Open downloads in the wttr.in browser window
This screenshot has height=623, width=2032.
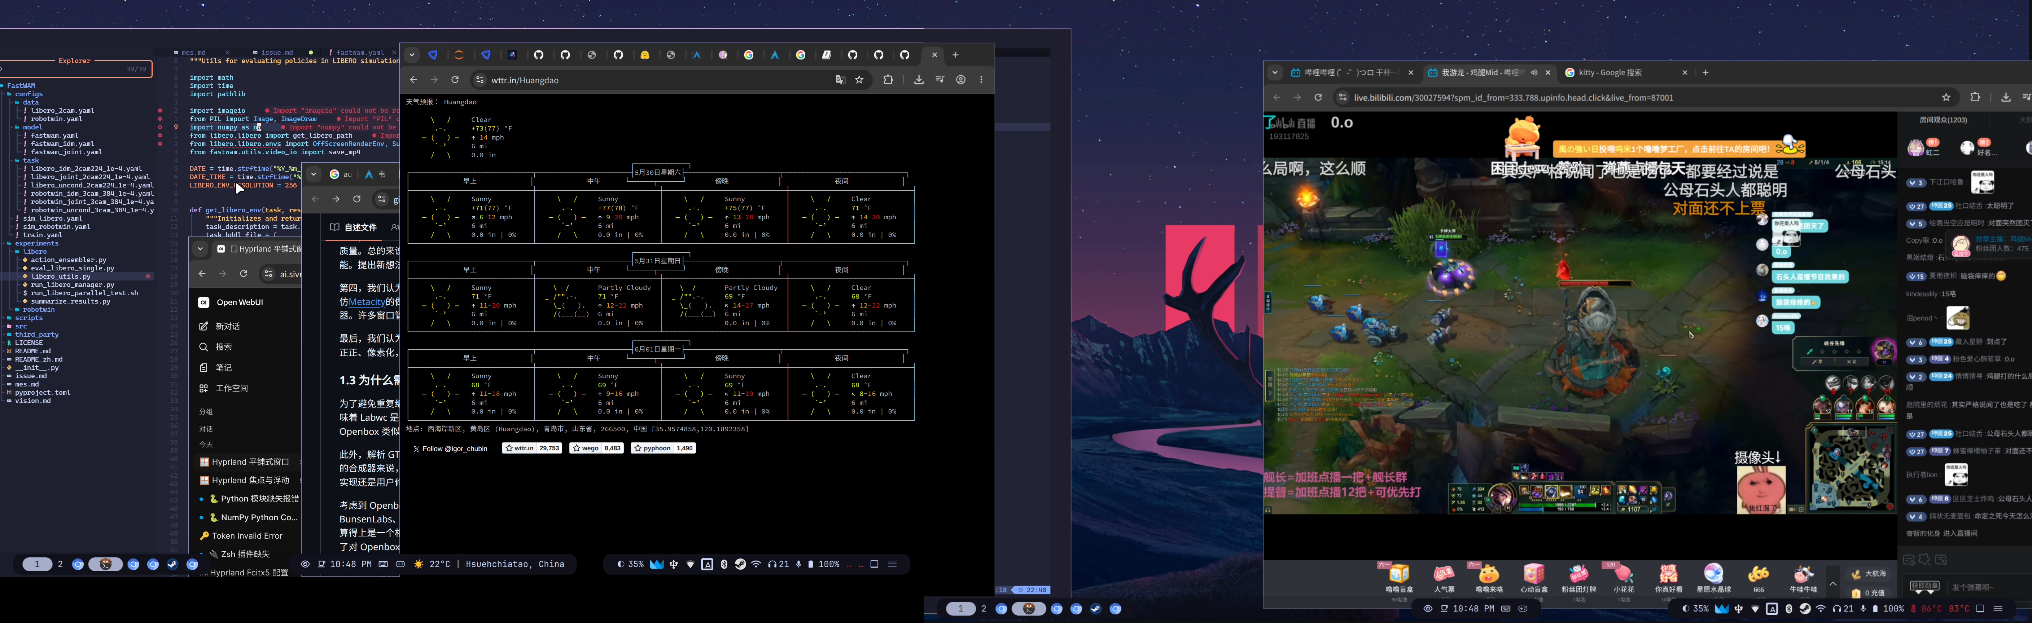click(918, 80)
